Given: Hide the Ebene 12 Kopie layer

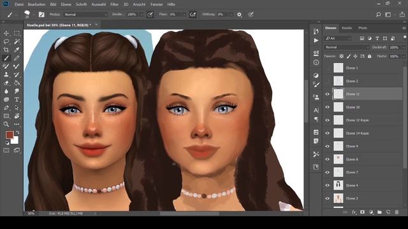Looking at the screenshot, I should pyautogui.click(x=327, y=120).
